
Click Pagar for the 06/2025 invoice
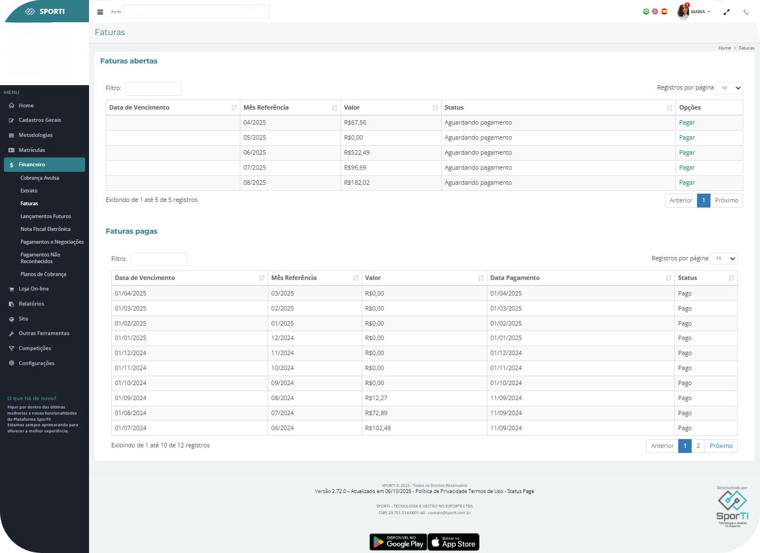(x=687, y=152)
